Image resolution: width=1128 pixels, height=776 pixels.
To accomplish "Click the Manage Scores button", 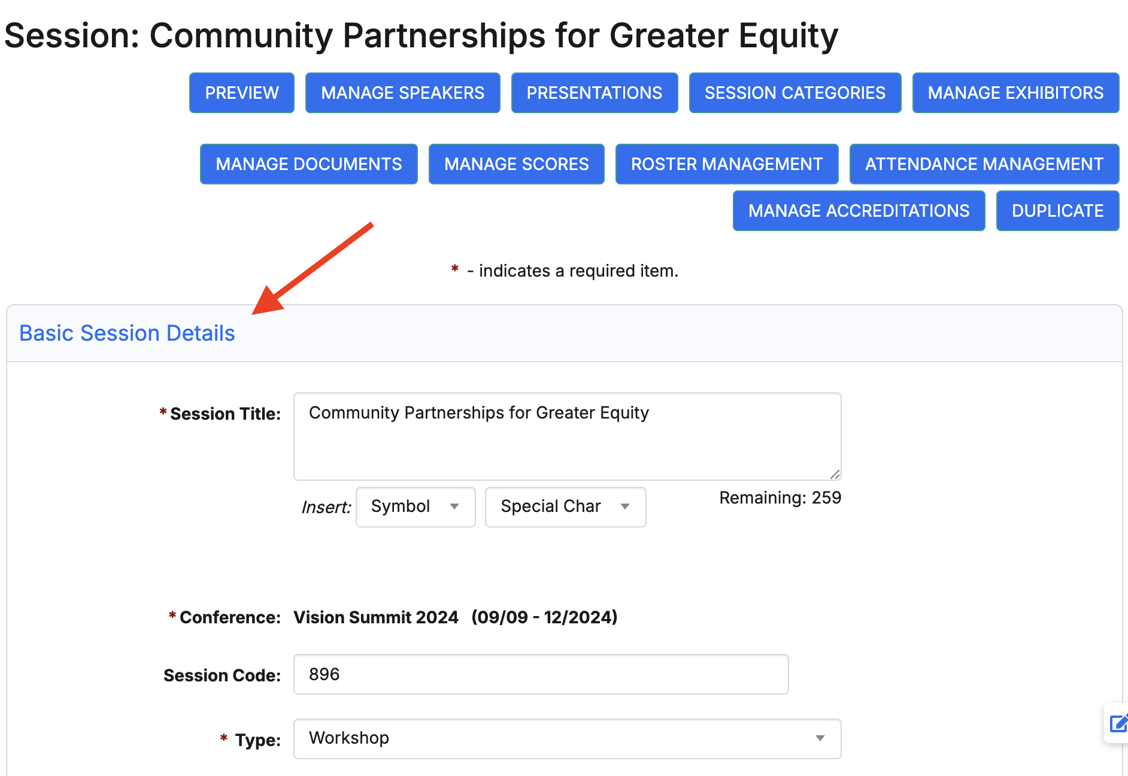I will coord(516,164).
